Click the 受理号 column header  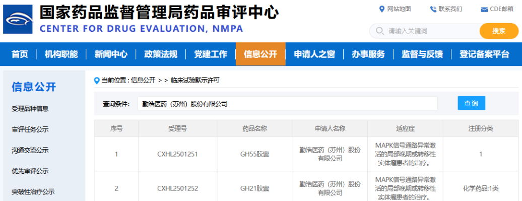click(x=177, y=128)
